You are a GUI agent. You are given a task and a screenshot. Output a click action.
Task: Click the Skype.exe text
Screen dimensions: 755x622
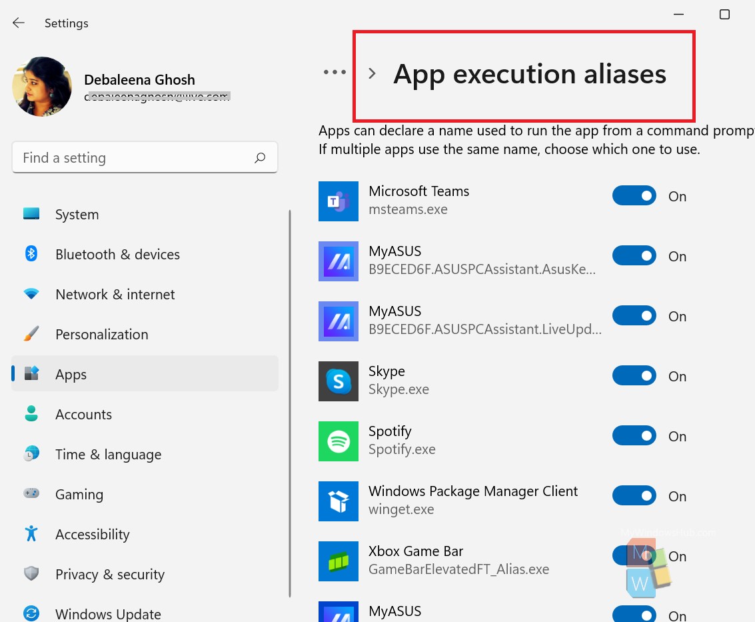tap(398, 389)
